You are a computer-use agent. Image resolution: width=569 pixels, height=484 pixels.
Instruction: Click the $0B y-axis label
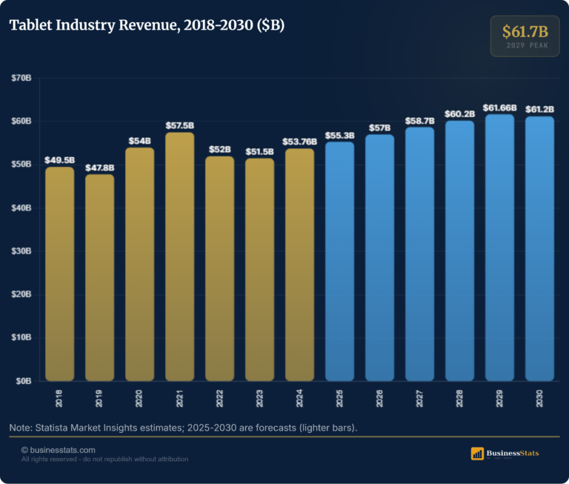pyautogui.click(x=23, y=381)
